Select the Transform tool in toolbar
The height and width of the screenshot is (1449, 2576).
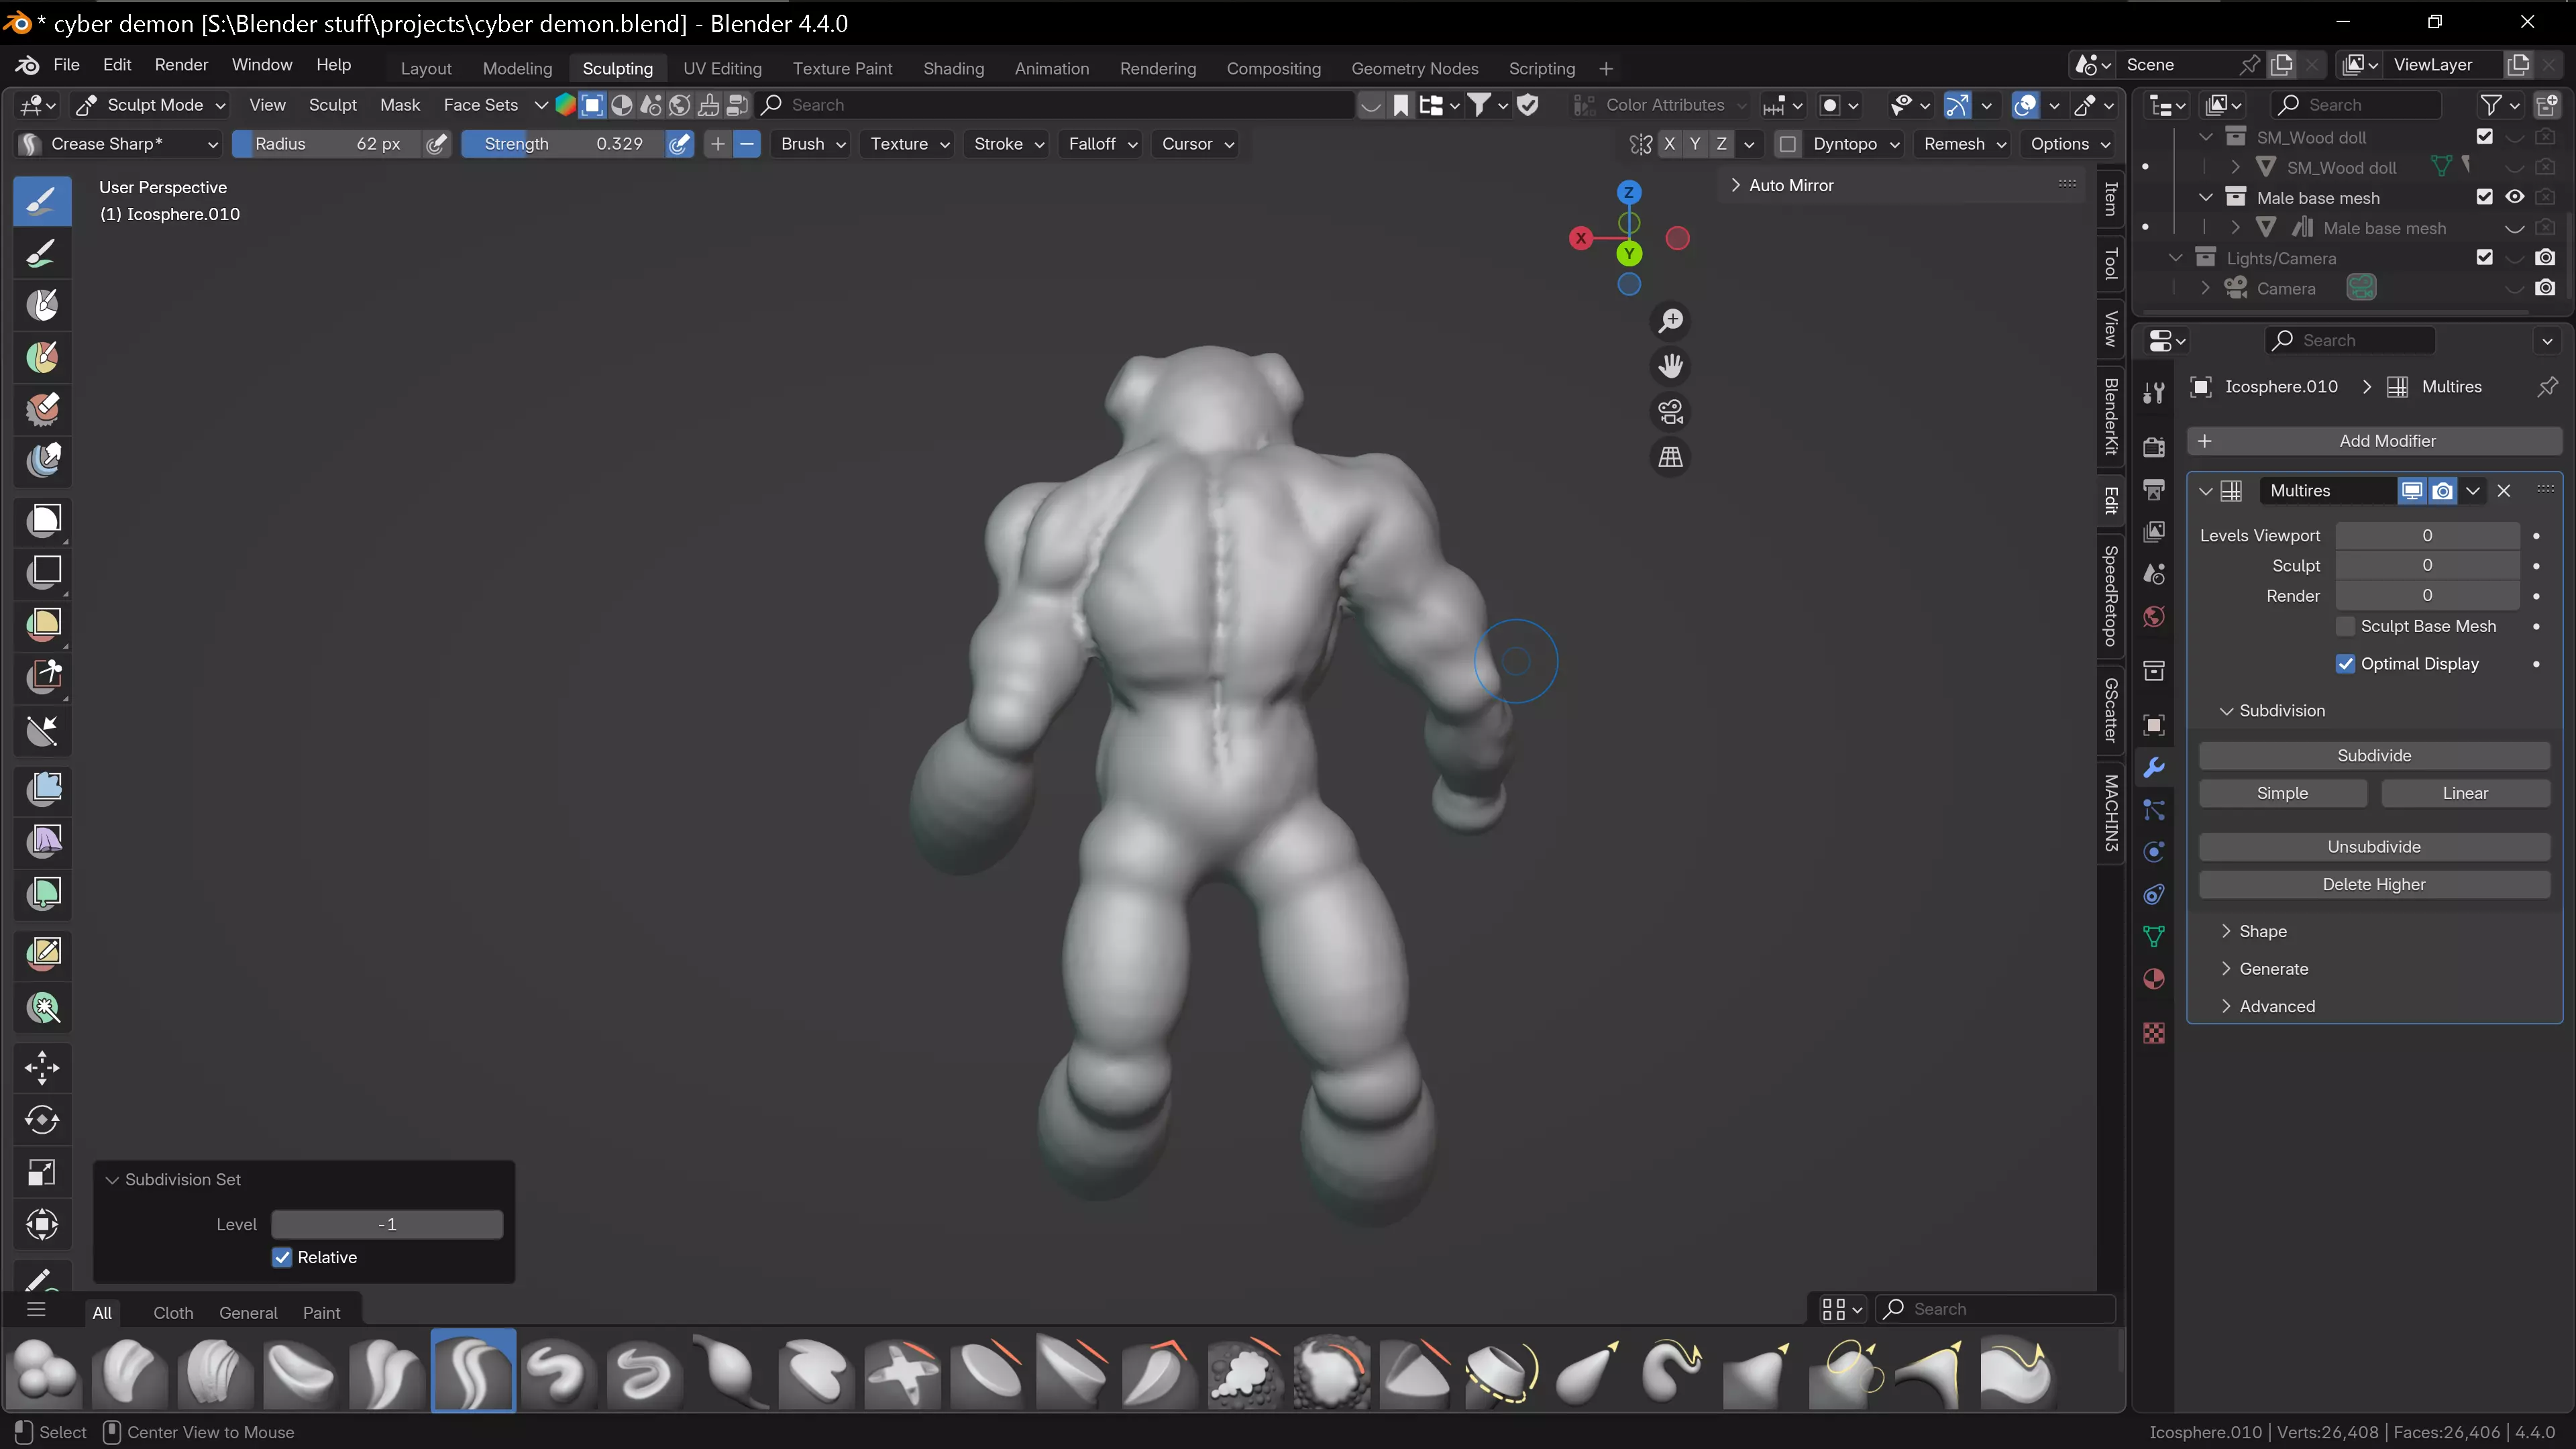tap(43, 1224)
